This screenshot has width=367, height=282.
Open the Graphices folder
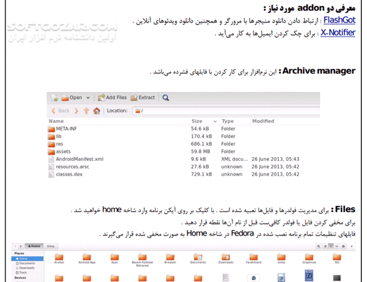click(x=309, y=259)
